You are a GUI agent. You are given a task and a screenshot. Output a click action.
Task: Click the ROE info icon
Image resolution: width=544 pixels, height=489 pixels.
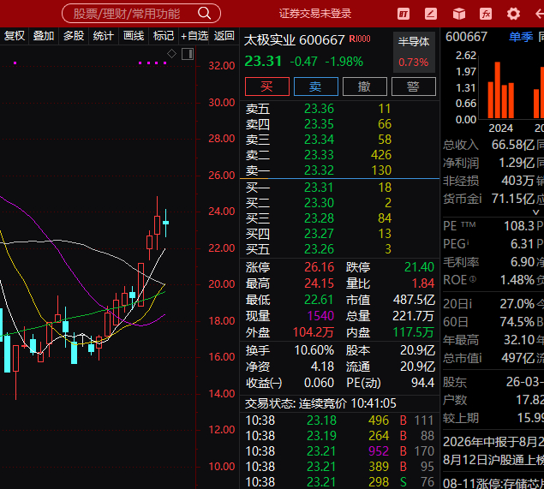click(473, 279)
